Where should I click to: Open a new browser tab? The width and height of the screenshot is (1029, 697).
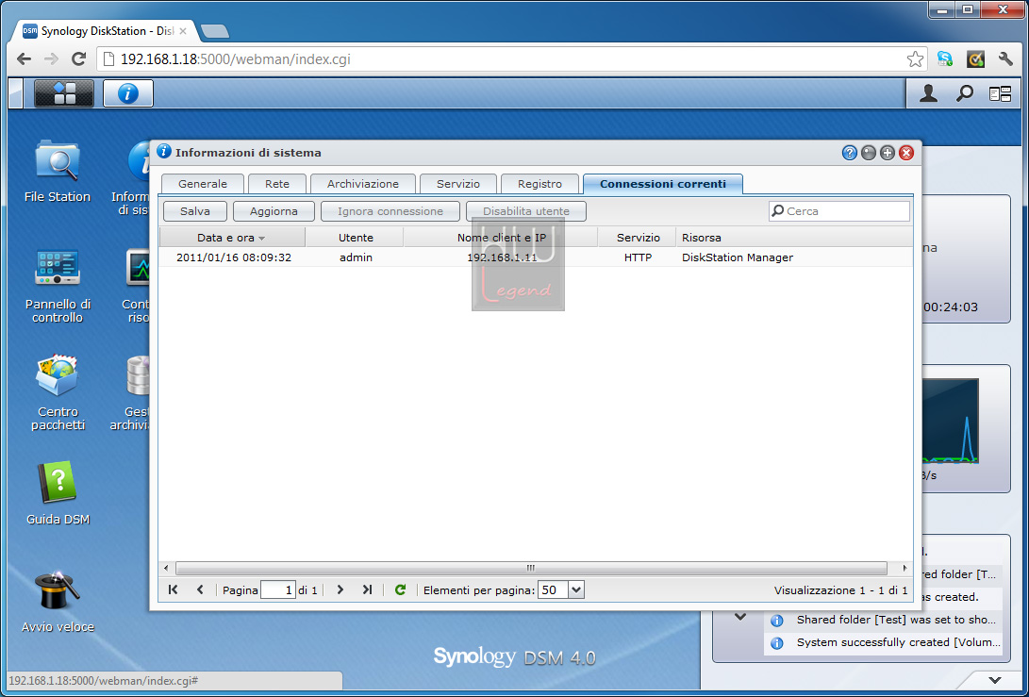(215, 31)
